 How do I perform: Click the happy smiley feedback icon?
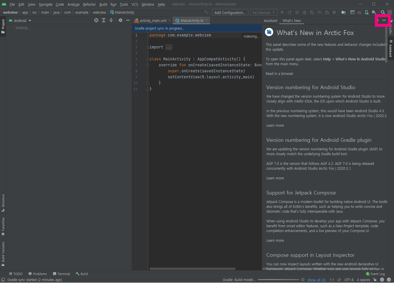pos(382,280)
